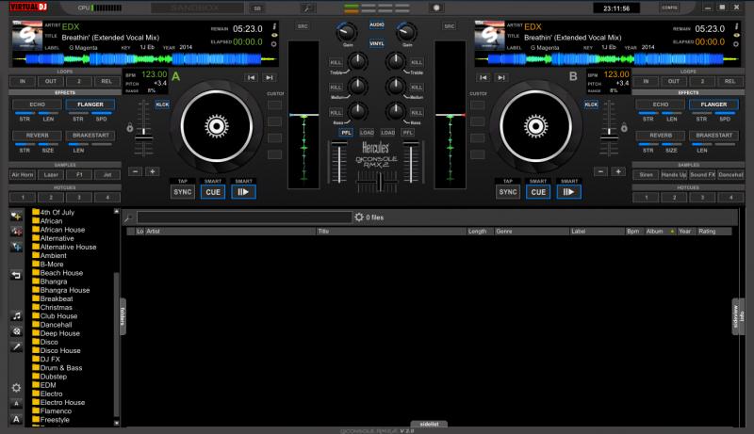Set loop IN on deck A

[x=23, y=81]
